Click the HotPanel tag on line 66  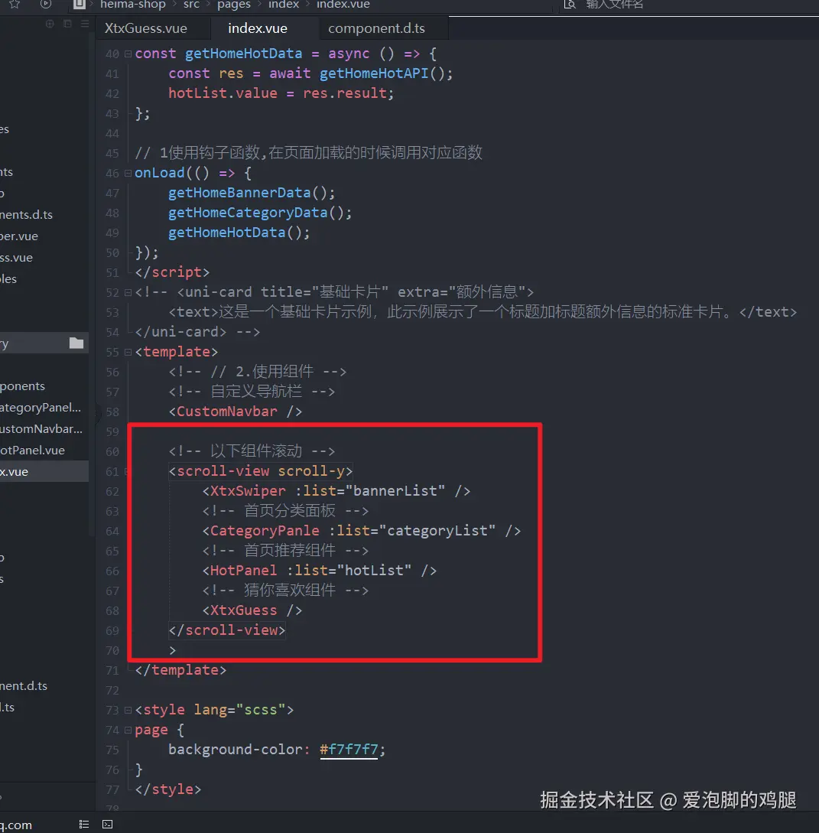pyautogui.click(x=244, y=571)
